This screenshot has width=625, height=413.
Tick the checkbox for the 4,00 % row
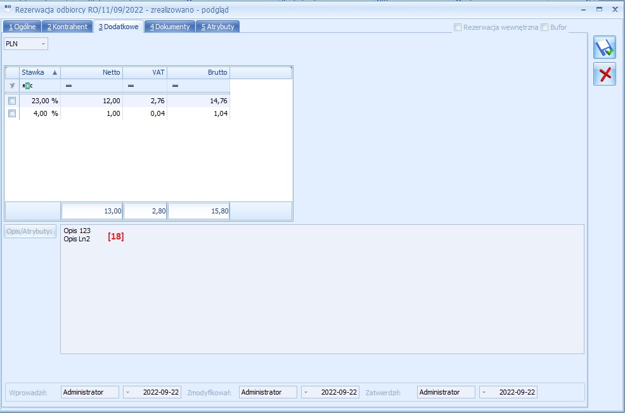[12, 113]
